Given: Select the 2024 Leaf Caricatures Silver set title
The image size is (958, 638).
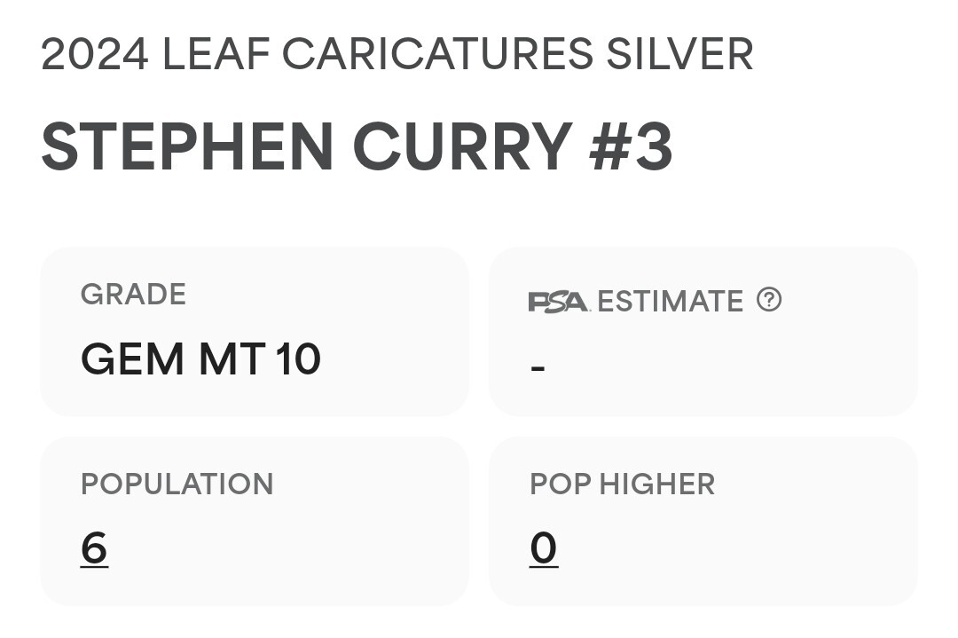Looking at the screenshot, I should pyautogui.click(x=397, y=54).
